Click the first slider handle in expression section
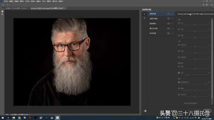The height and width of the screenshot is (120, 214). pyautogui.click(x=195, y=25)
